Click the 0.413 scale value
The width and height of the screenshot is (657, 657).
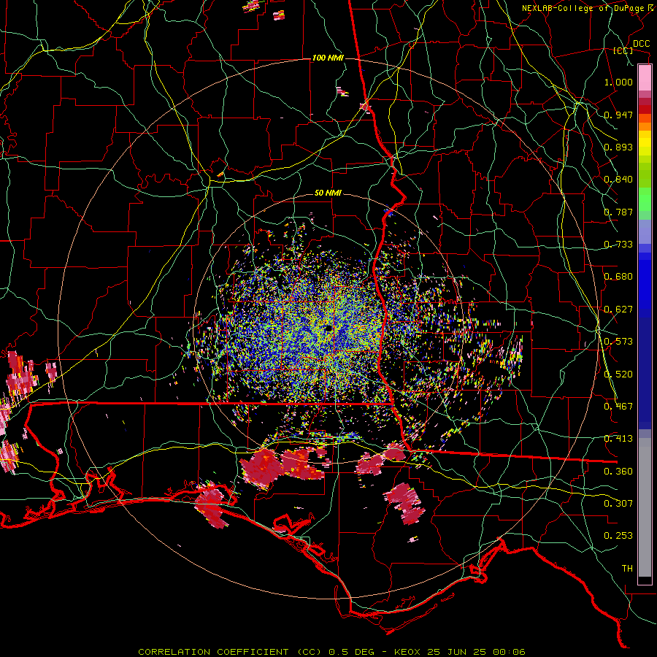tap(618, 439)
